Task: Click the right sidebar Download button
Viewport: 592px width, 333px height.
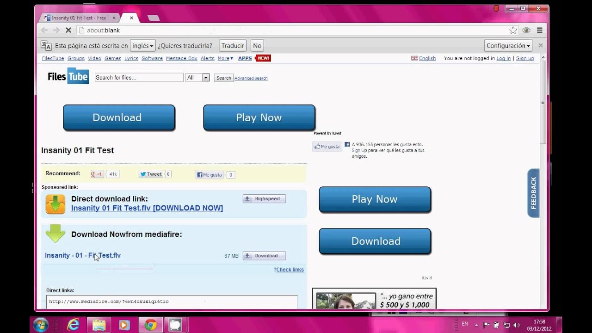Action: [x=375, y=241]
